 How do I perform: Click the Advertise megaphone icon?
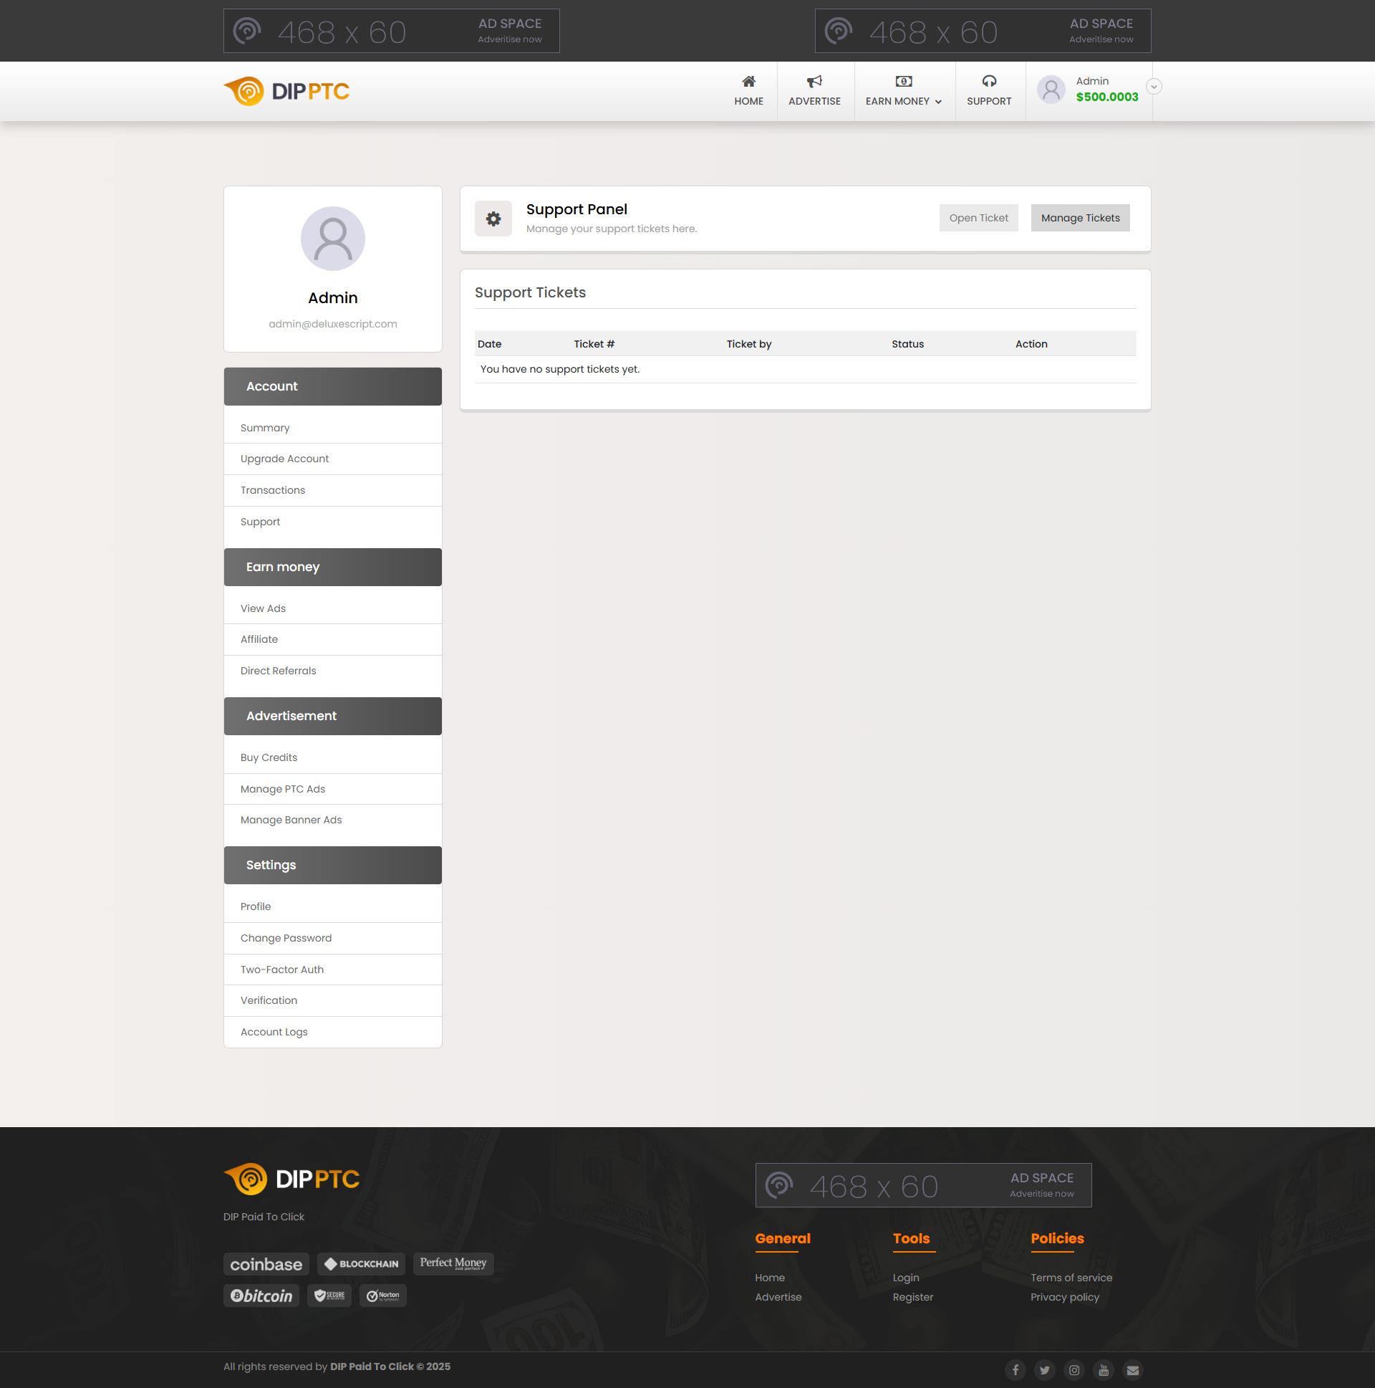coord(814,81)
